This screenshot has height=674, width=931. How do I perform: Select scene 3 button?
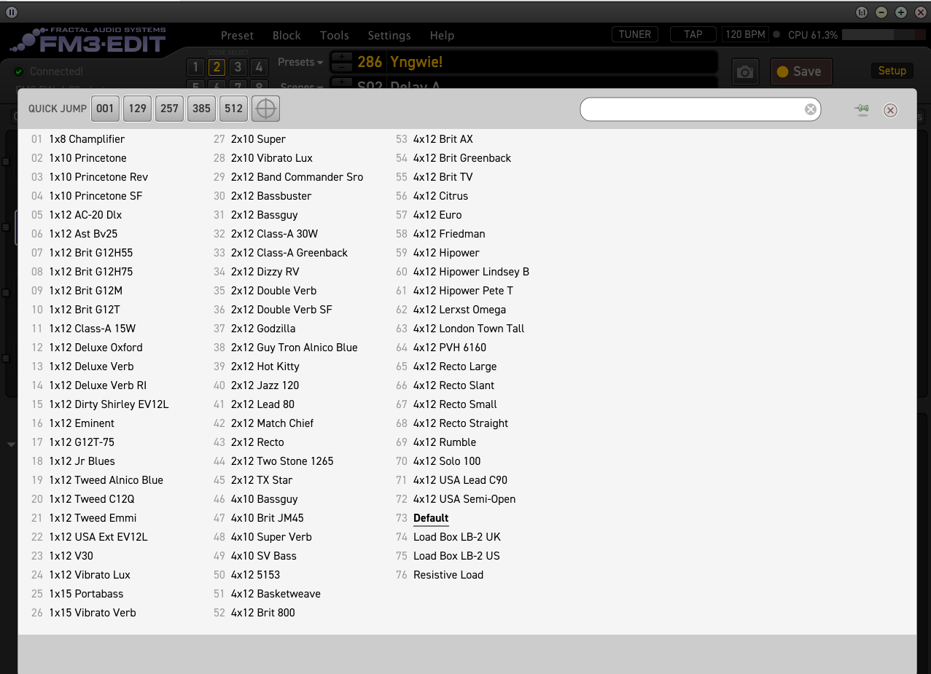(x=238, y=68)
